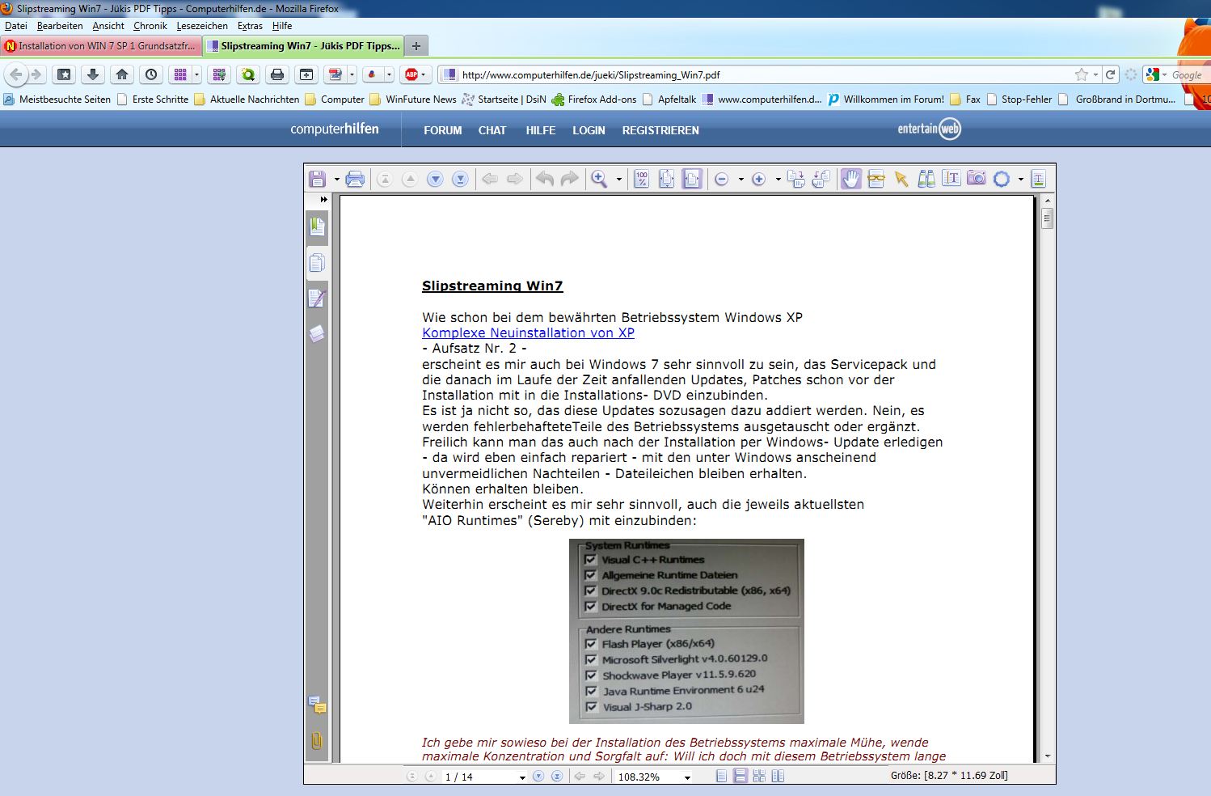Go to the next page using the toolbar's blue down arrow

point(435,179)
